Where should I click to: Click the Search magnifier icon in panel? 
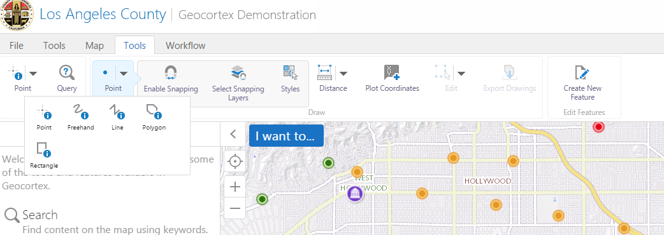point(12,215)
